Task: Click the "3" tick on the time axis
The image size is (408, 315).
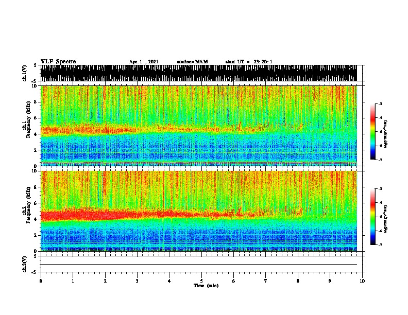Action: click(137, 281)
